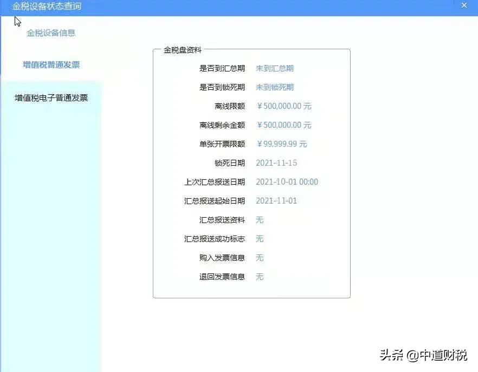Click the 离线剩余金额 value
478x372 pixels.
tap(284, 125)
